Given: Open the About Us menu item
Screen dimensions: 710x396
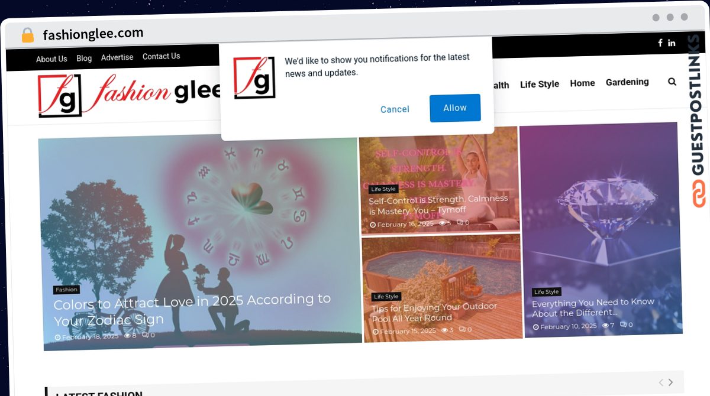Looking at the screenshot, I should (51, 59).
